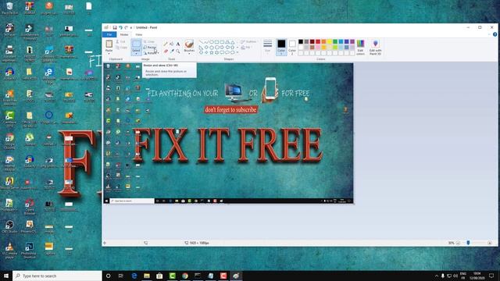500x281 pixels.
Task: Open Google Chrome from taskbar
Action: [185, 276]
